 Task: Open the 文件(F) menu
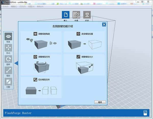pyautogui.click(x=5, y=6)
